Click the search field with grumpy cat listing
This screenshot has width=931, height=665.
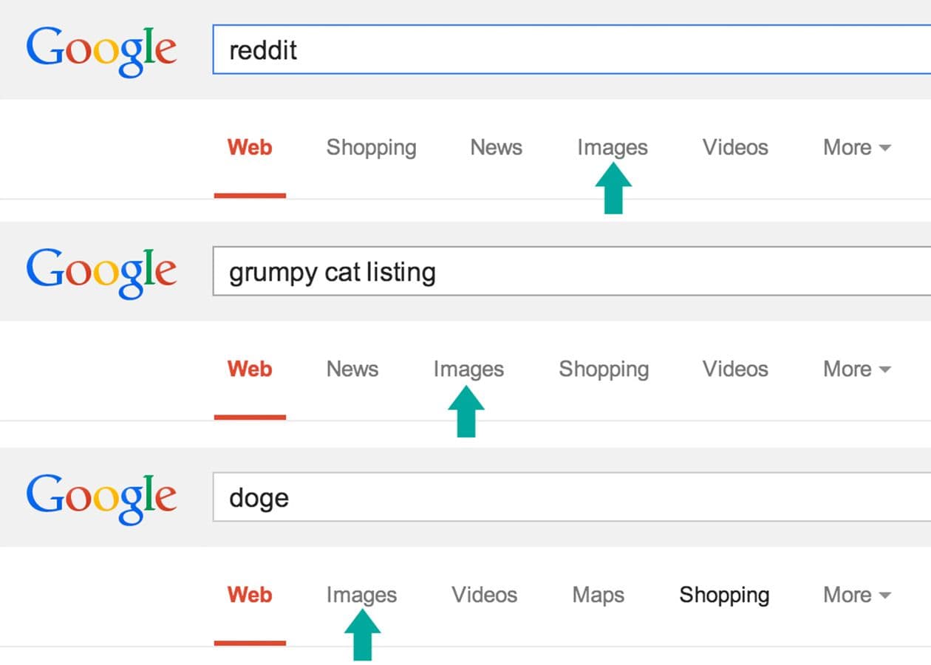pyautogui.click(x=571, y=272)
